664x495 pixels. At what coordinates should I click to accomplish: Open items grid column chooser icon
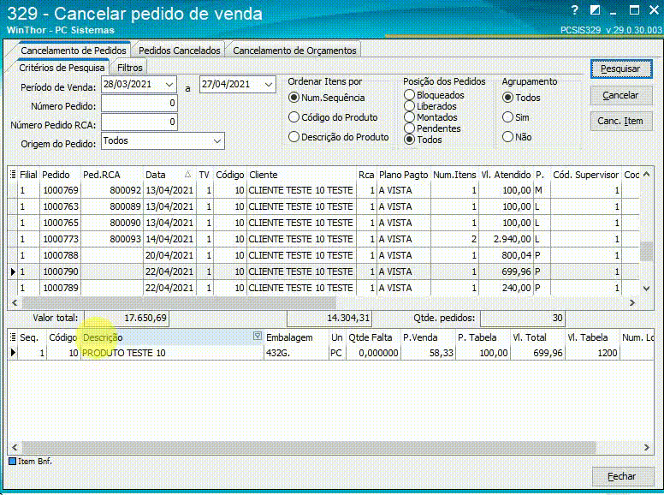(13, 337)
